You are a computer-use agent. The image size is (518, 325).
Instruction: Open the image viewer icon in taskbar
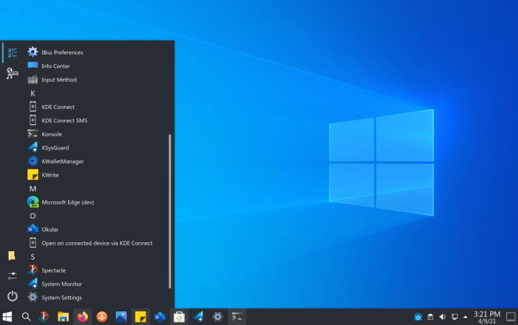(121, 317)
